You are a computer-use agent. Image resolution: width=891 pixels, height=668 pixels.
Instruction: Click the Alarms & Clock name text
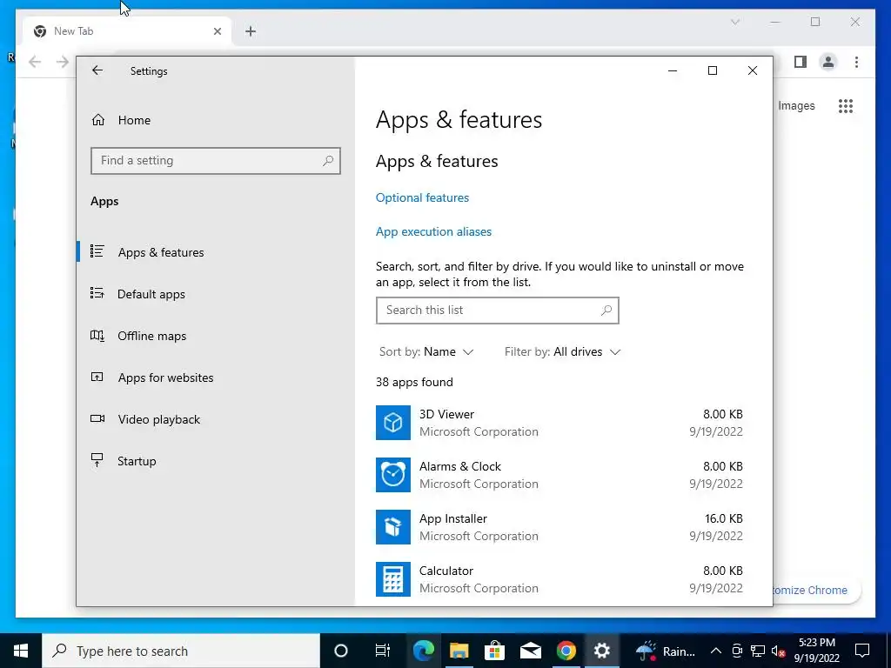click(460, 466)
